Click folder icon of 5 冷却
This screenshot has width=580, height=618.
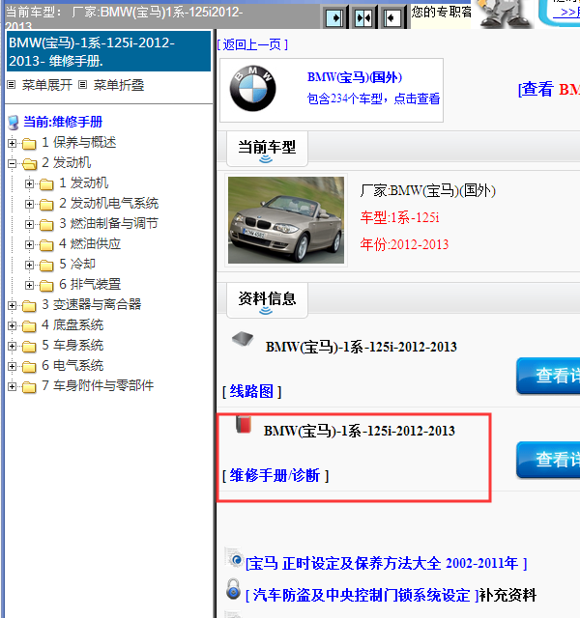point(46,266)
